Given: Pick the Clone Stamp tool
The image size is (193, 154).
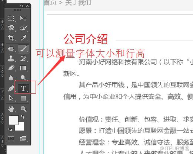Looking at the screenshot, I should [x=11, y=58].
